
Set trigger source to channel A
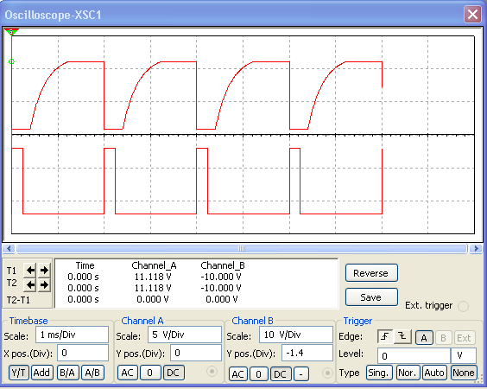[424, 338]
